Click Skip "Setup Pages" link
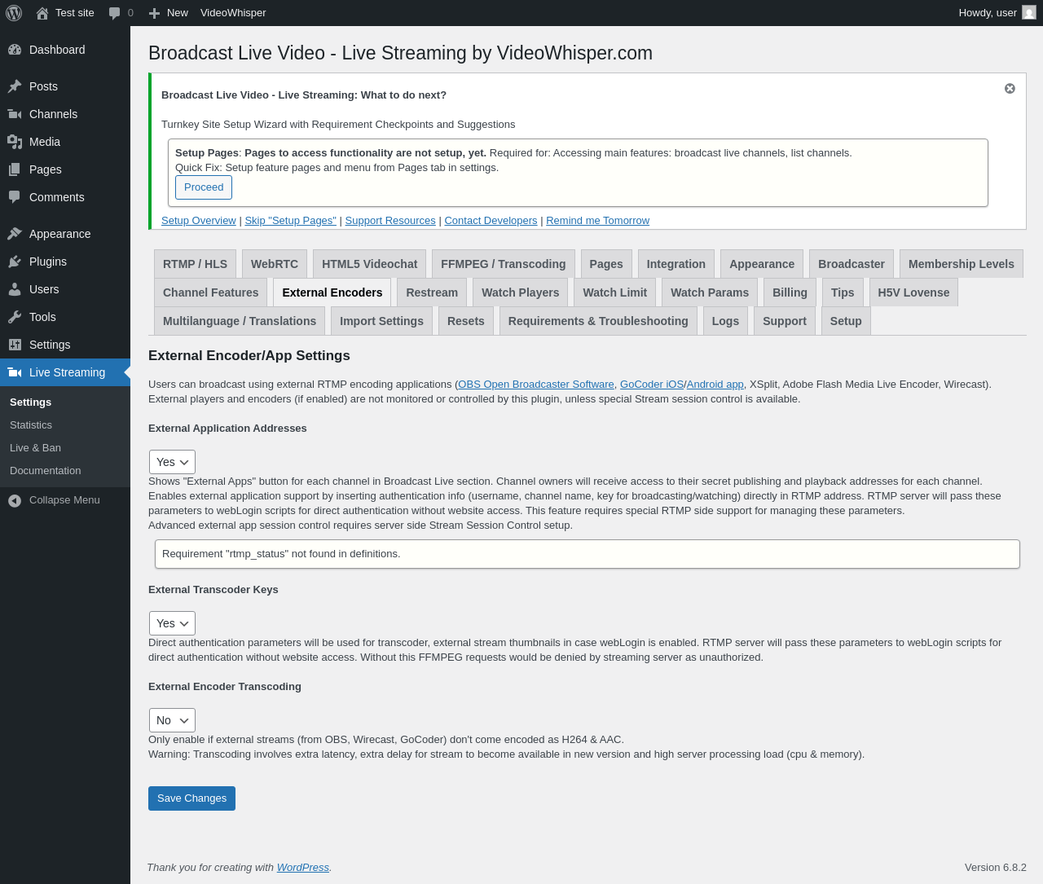 coord(291,221)
